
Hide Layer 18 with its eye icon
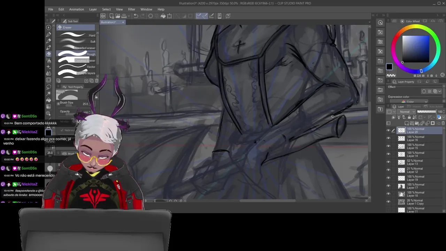[x=389, y=194]
